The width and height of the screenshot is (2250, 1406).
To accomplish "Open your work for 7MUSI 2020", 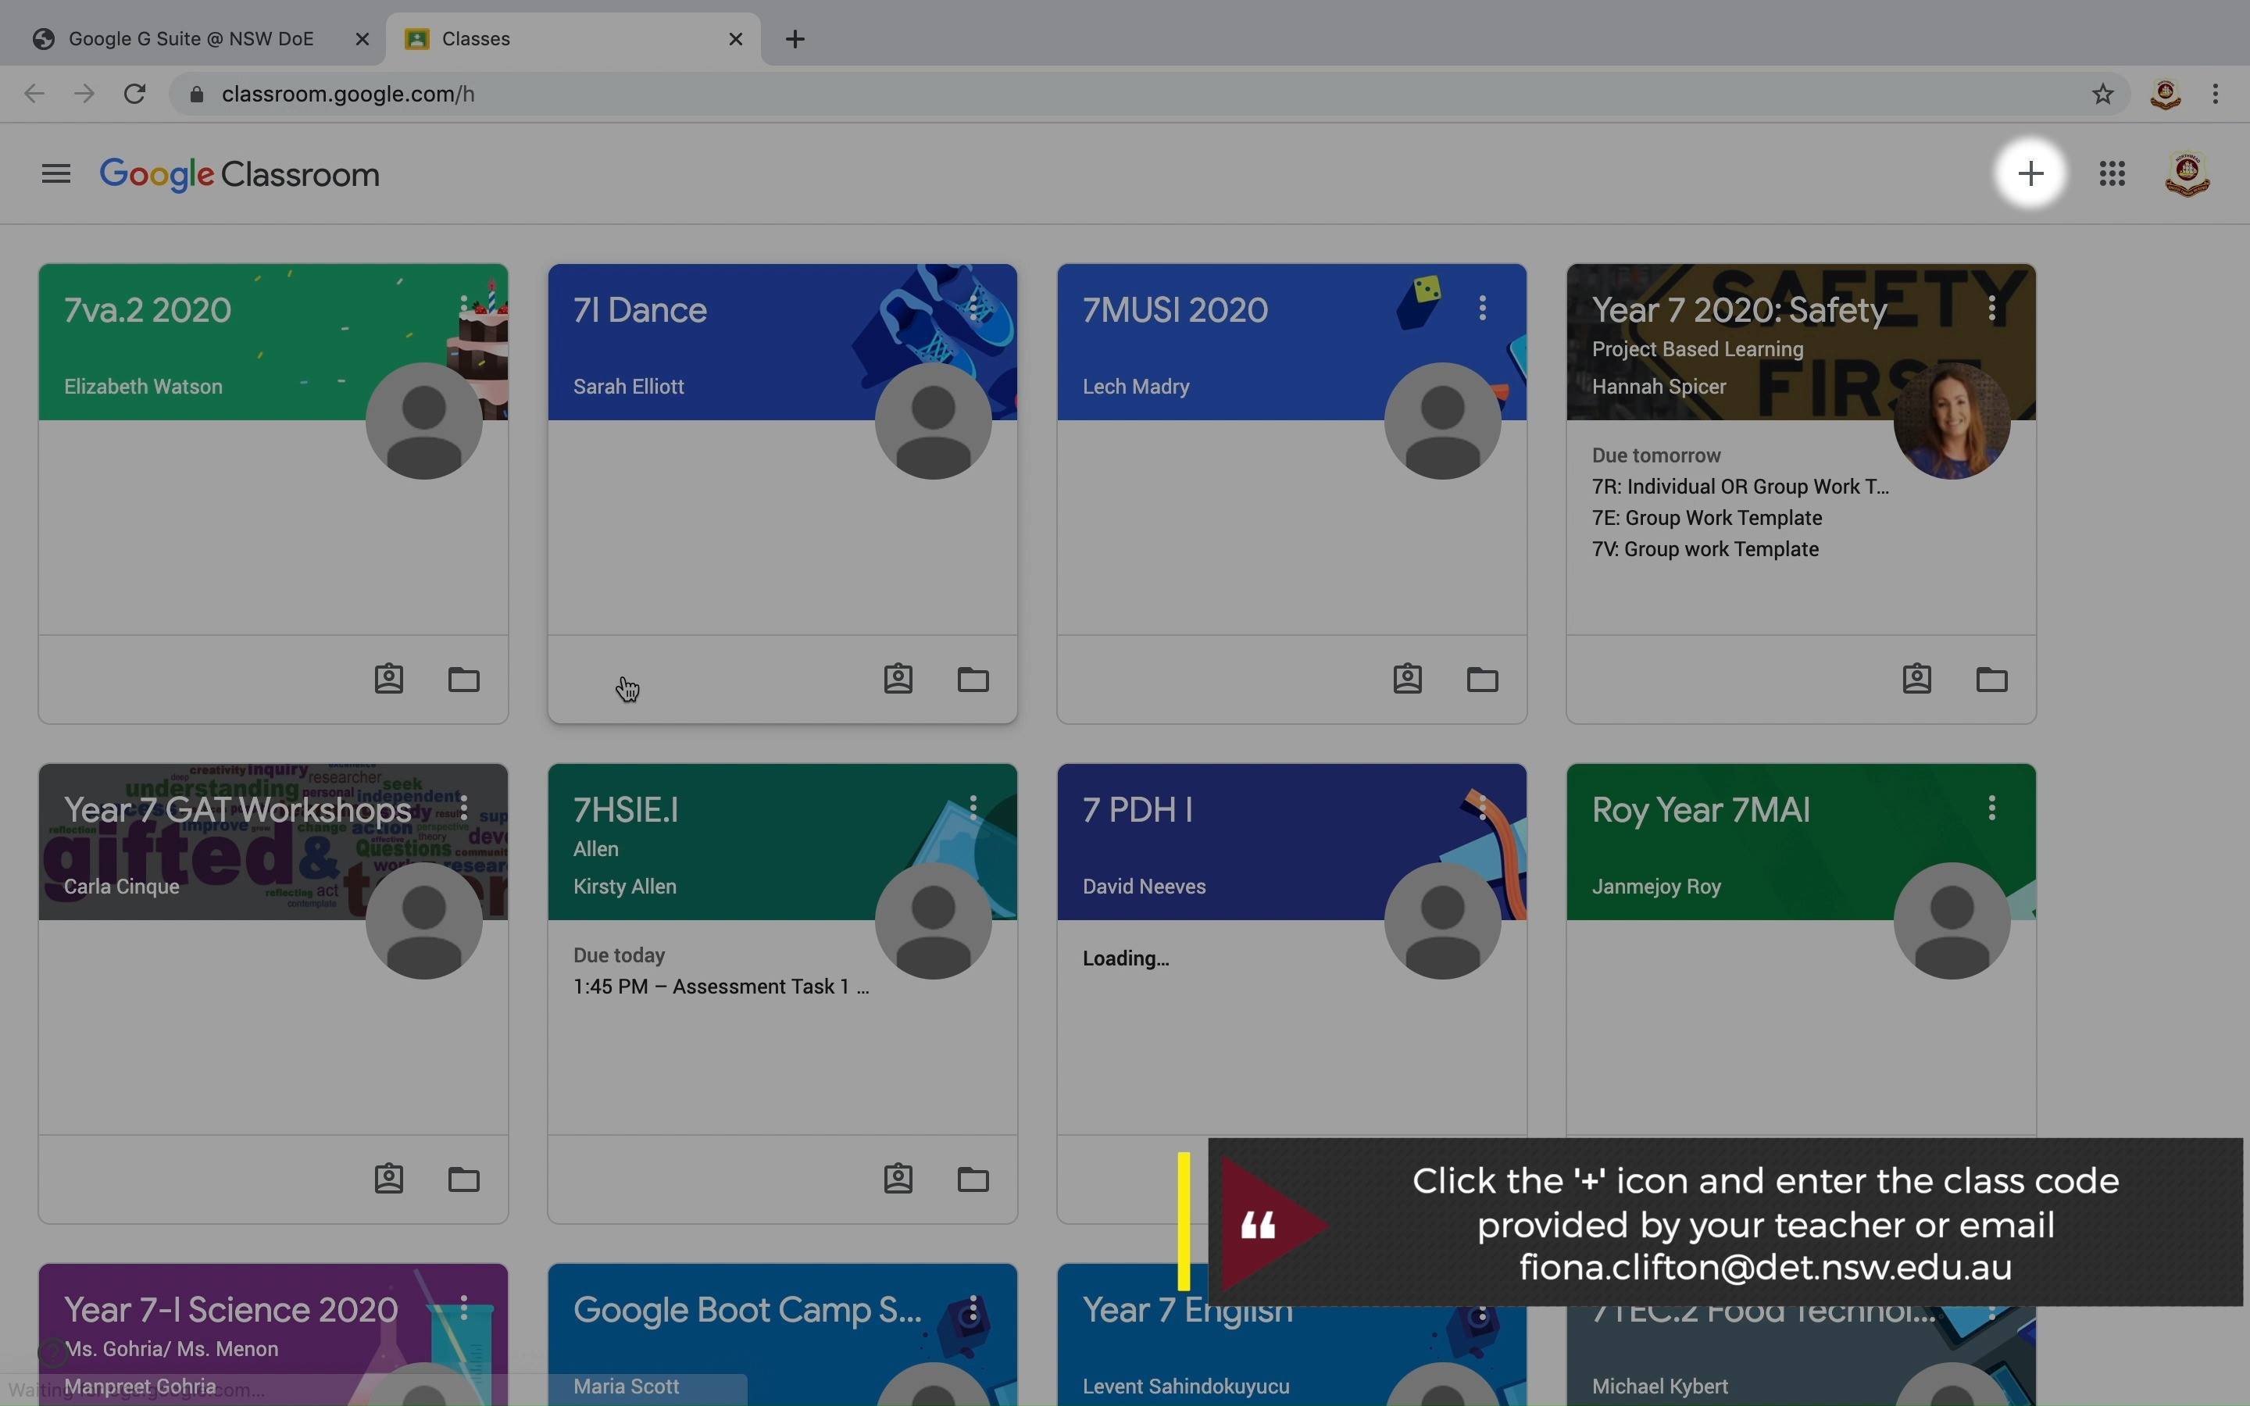I will (1408, 679).
